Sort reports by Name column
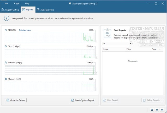The image size is (167, 113). (114, 49)
